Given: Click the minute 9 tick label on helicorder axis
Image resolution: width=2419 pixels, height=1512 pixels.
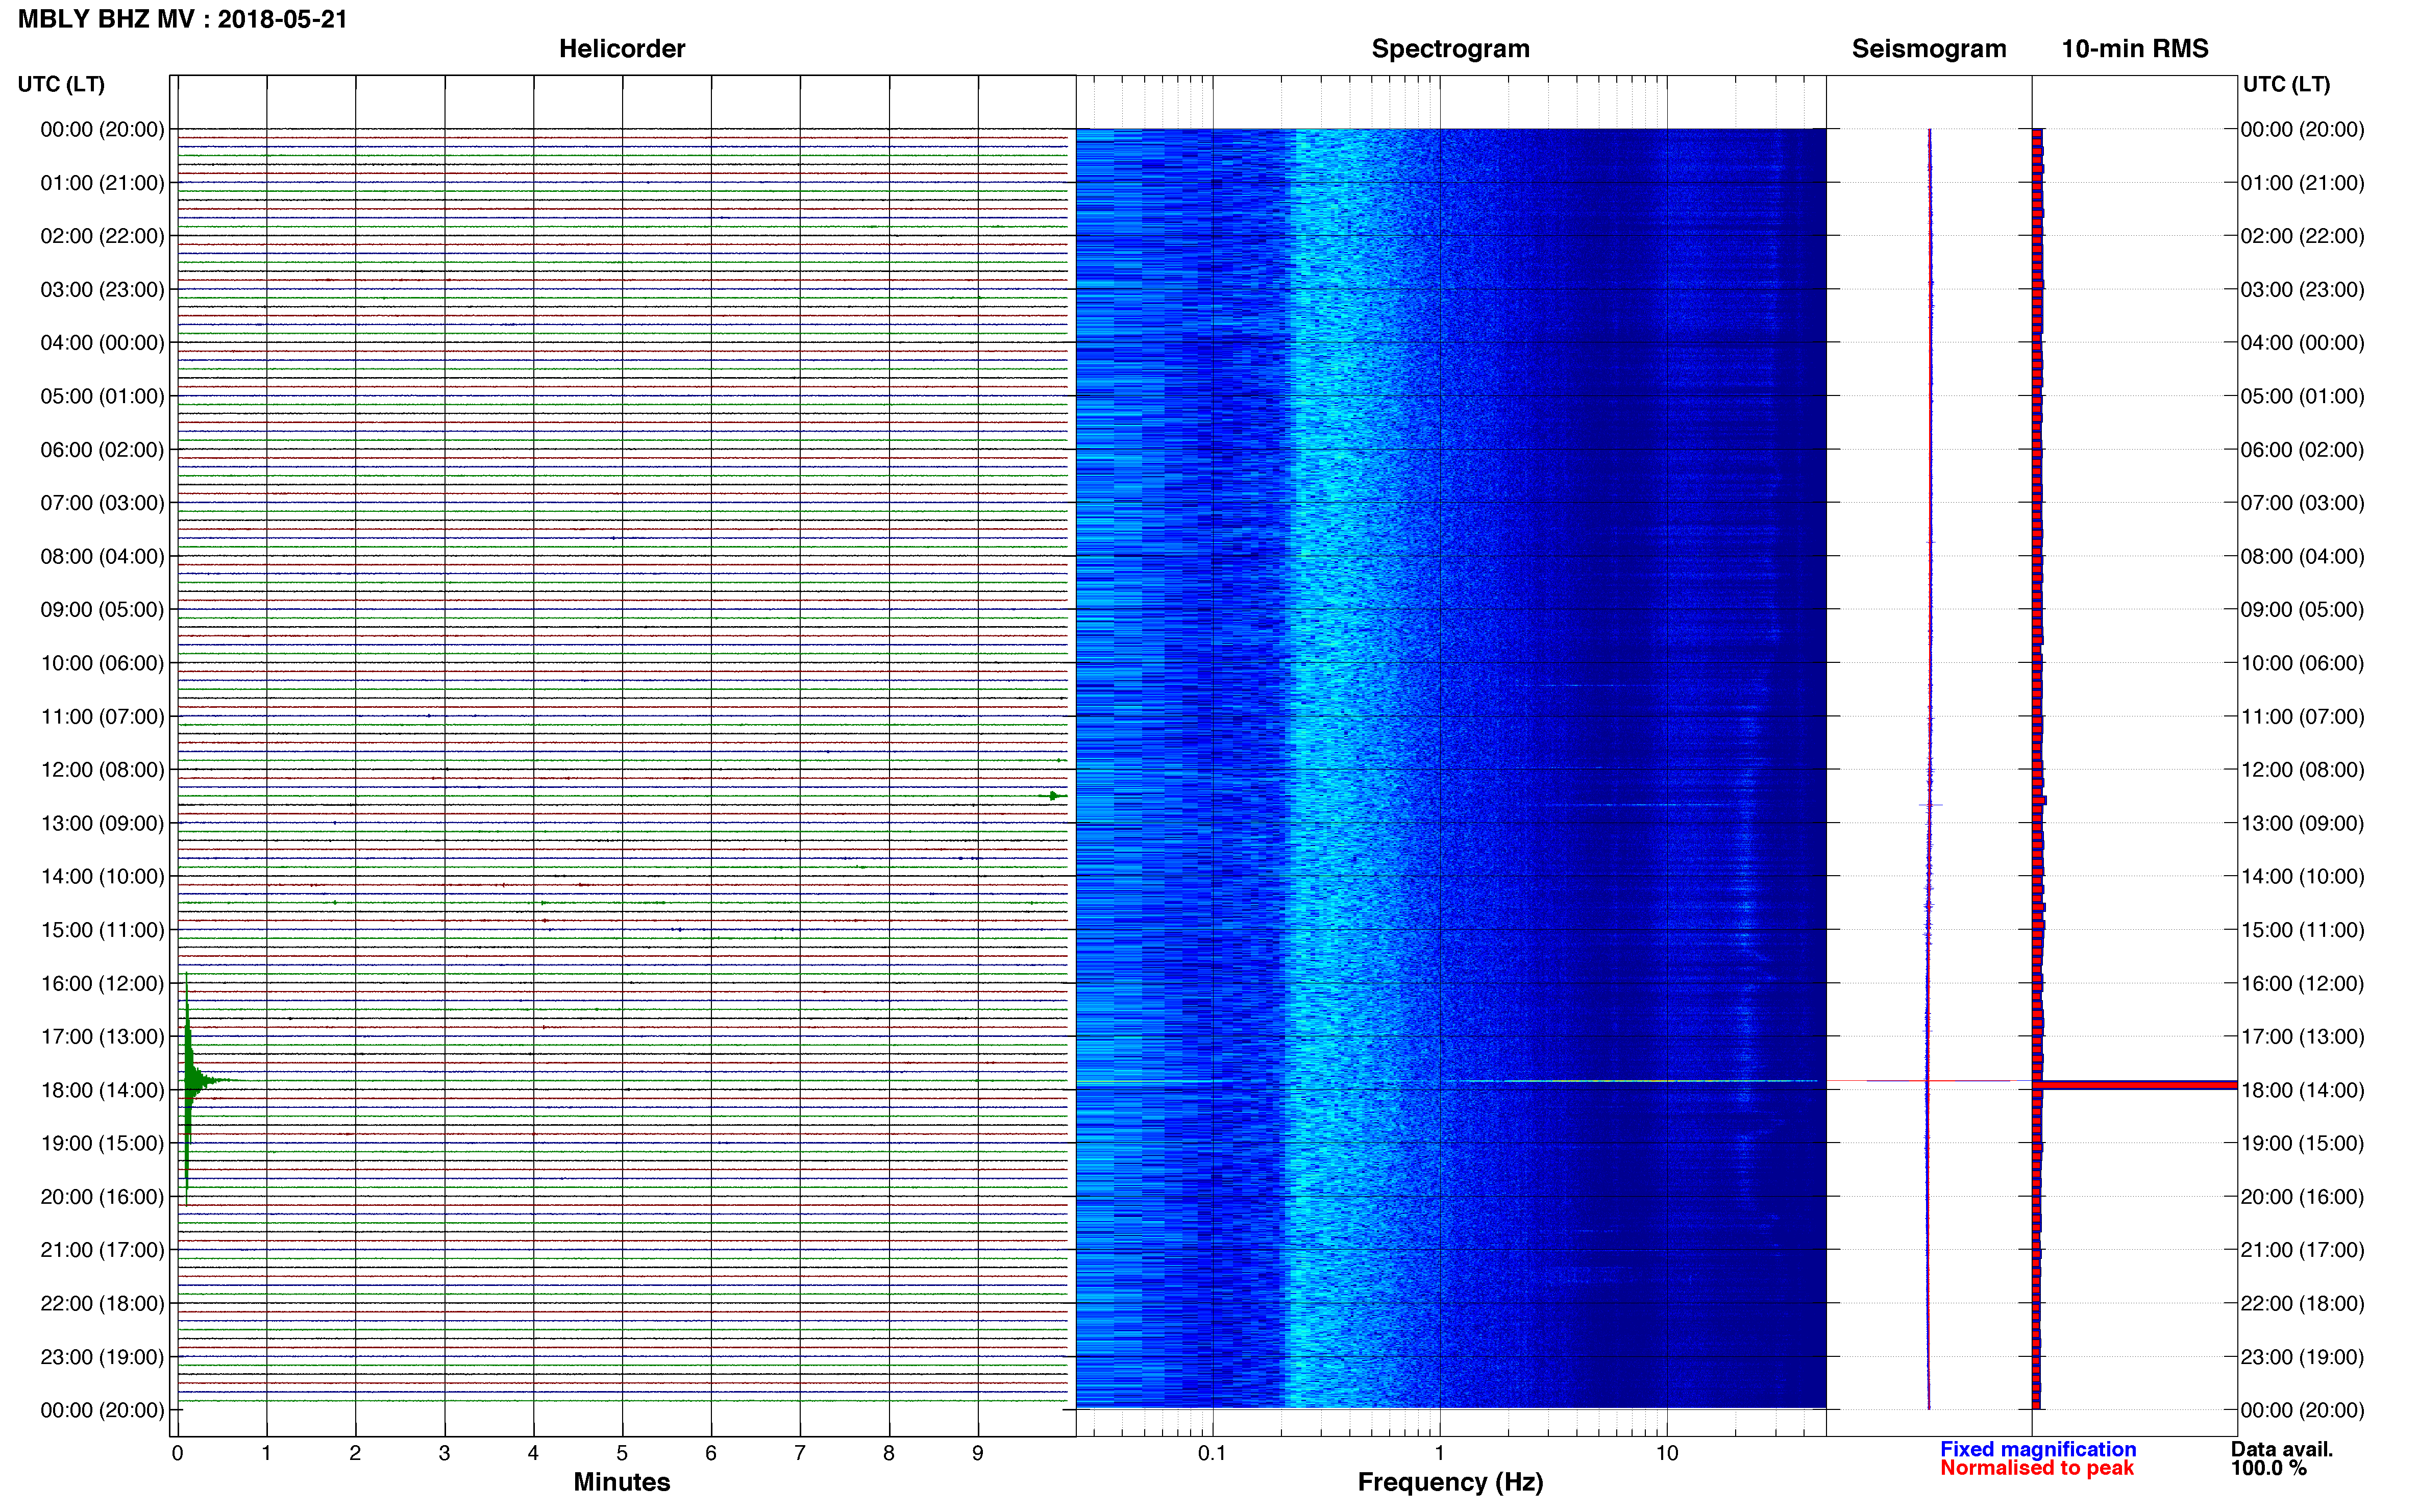Looking at the screenshot, I should [x=978, y=1453].
